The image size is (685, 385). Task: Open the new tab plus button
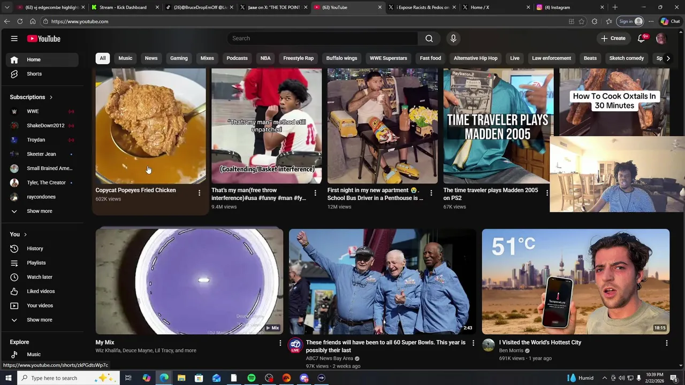(x=615, y=7)
